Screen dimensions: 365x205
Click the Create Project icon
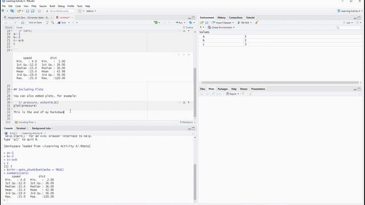[12, 11]
